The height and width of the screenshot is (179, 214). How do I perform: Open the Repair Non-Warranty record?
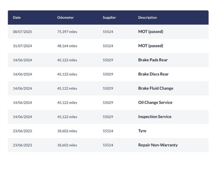(x=158, y=145)
